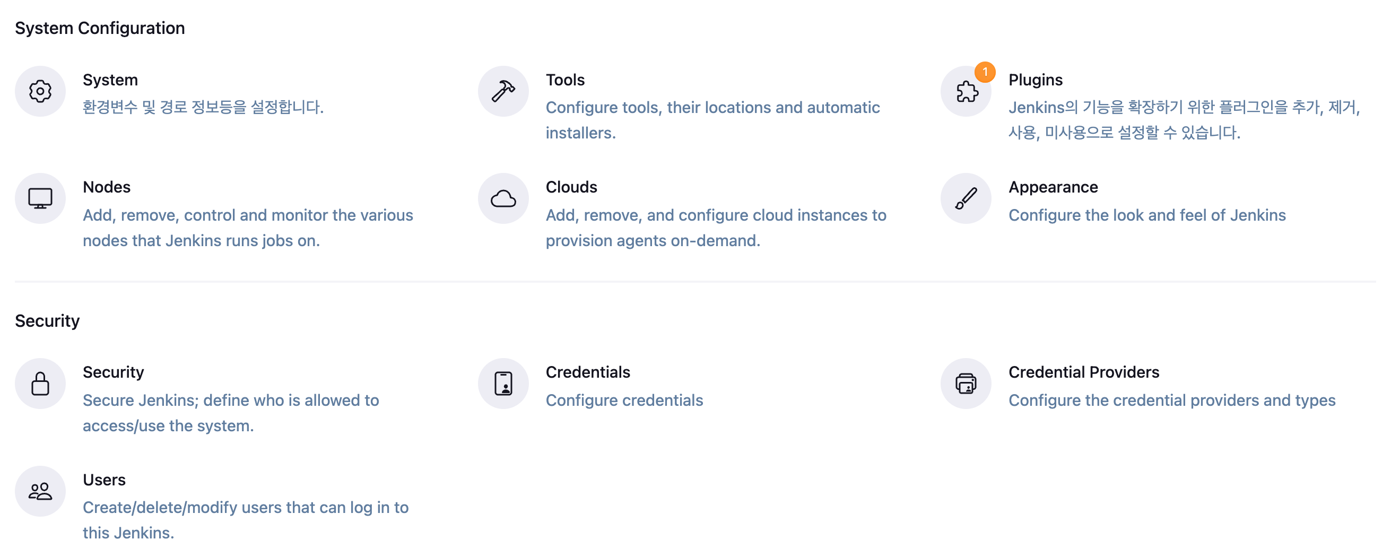Click the orange plugin update badge

point(985,72)
